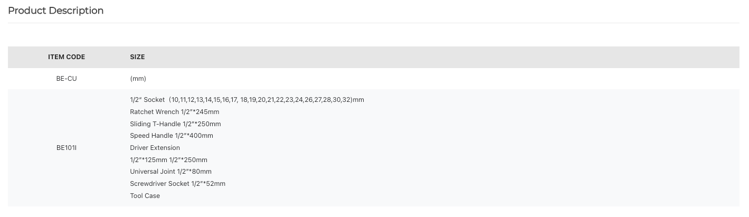Click the BE-CU item code cell
The height and width of the screenshot is (217, 749).
67,79
